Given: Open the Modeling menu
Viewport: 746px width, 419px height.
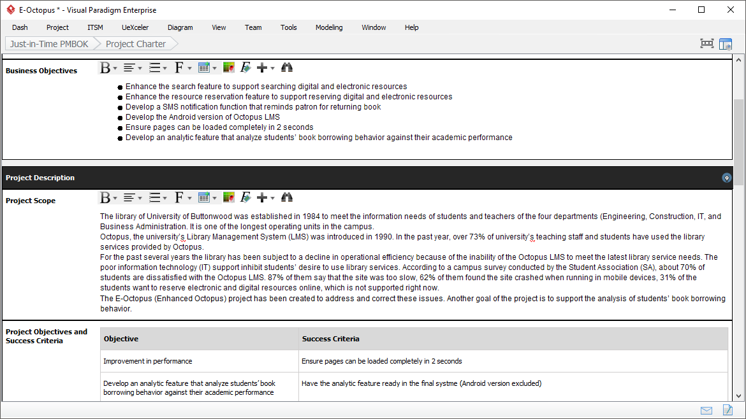Looking at the screenshot, I should click(329, 27).
